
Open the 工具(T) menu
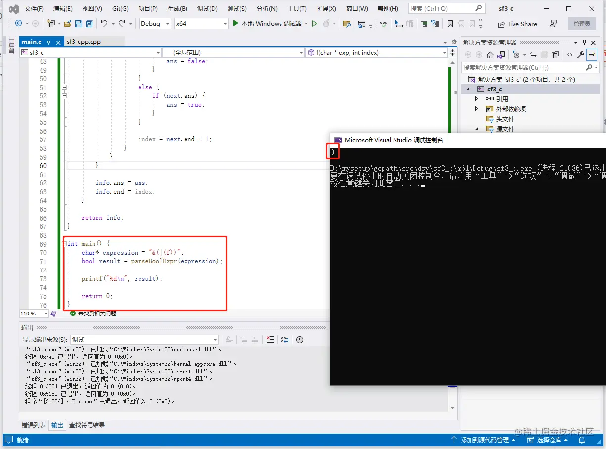point(297,9)
